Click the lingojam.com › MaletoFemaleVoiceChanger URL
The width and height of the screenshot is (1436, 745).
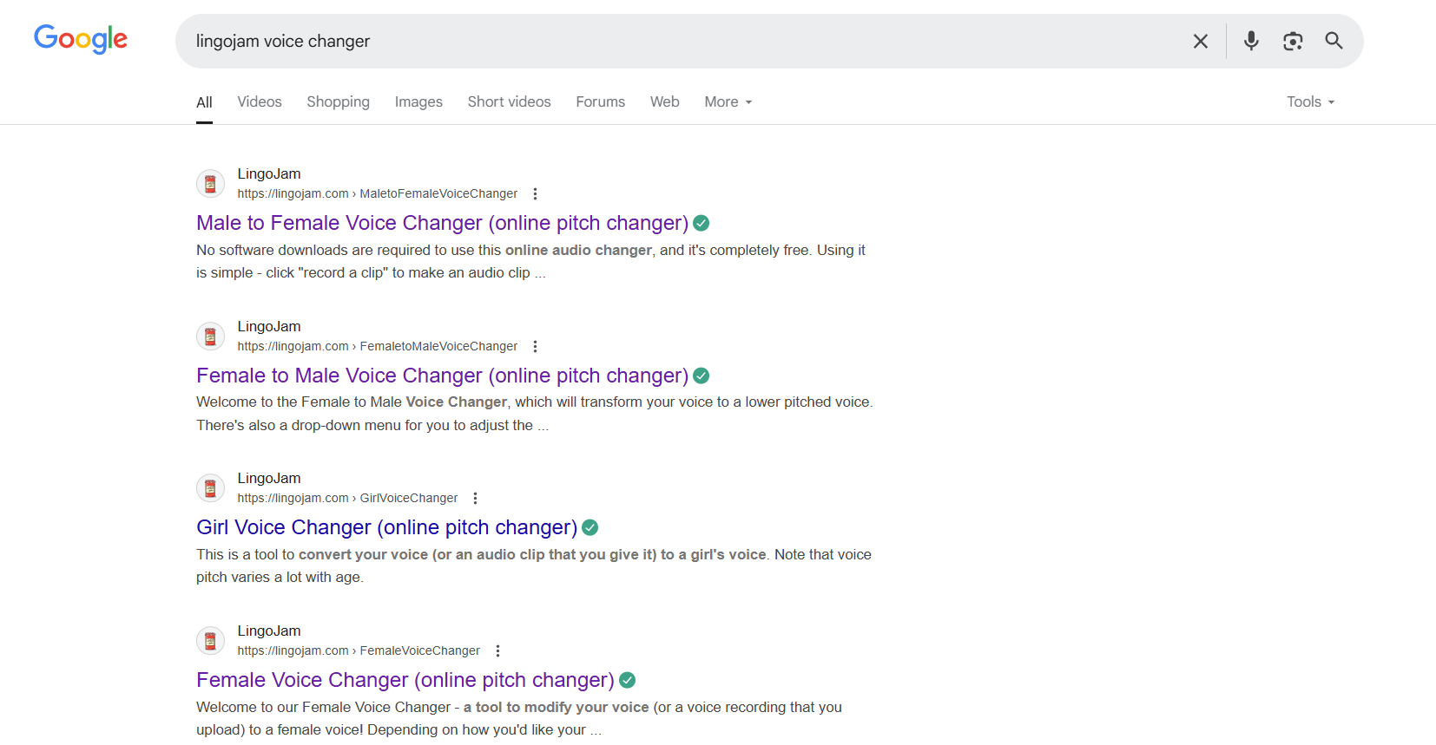pos(378,194)
